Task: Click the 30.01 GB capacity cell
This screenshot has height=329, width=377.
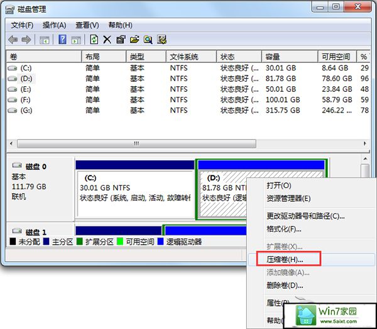Action: (281, 68)
